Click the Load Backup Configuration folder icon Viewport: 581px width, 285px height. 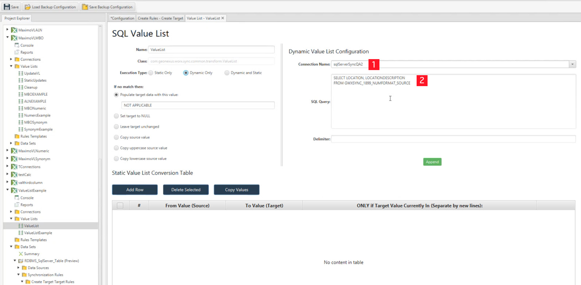[x=28, y=7]
